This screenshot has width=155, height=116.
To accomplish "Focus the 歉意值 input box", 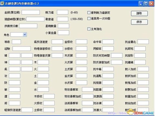I will tap(63, 19).
